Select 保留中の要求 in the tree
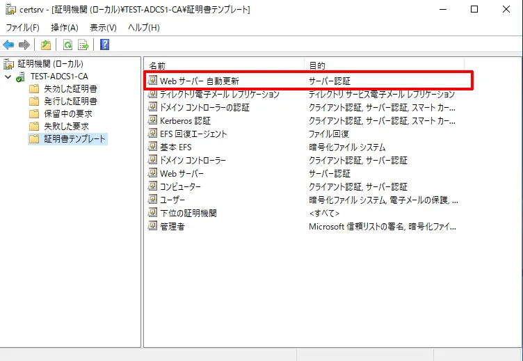 click(68, 114)
